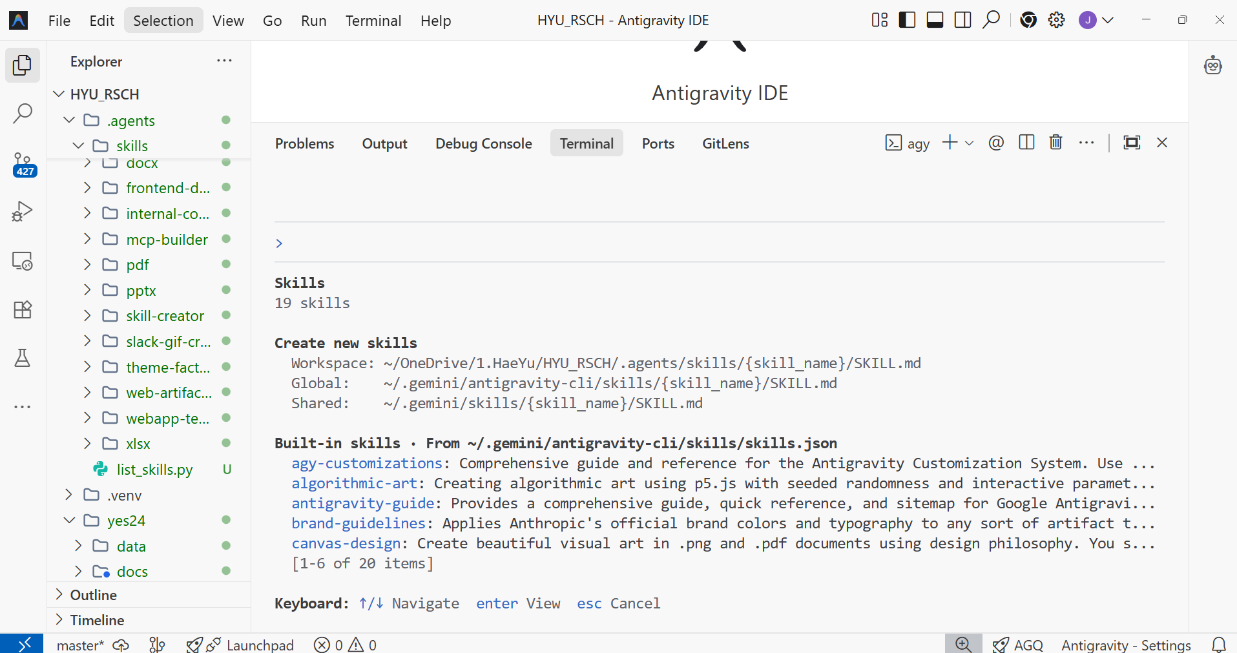This screenshot has width=1237, height=653.
Task: Open the Testing flask view
Action: [23, 358]
